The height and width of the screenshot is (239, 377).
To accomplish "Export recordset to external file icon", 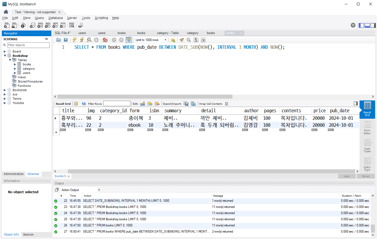I will (186, 104).
